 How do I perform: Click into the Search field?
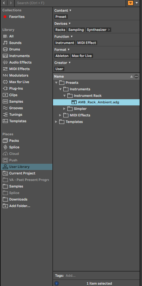pos(70,3)
